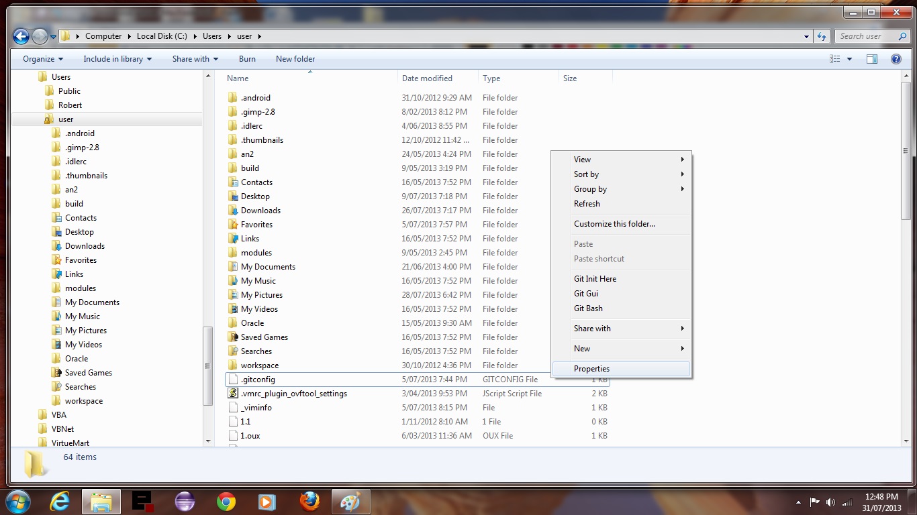917x515 pixels.
Task: Open Internet Explorer from the taskbar
Action: 60,502
